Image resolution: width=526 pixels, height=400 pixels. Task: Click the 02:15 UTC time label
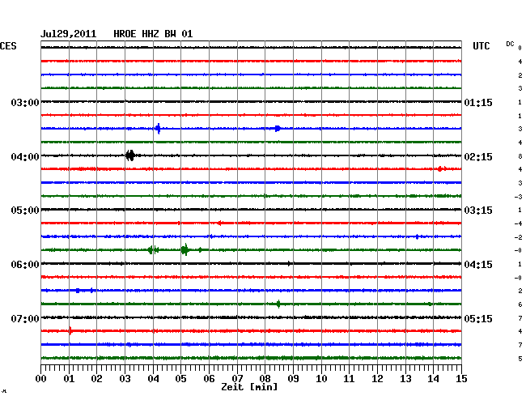(x=478, y=157)
